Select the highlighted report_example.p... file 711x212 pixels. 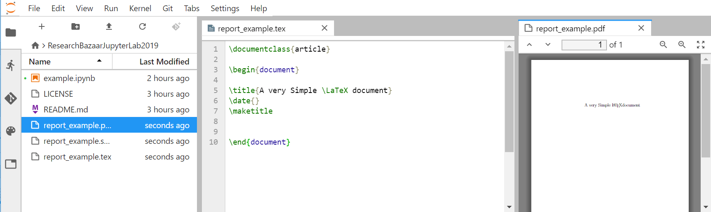point(109,125)
